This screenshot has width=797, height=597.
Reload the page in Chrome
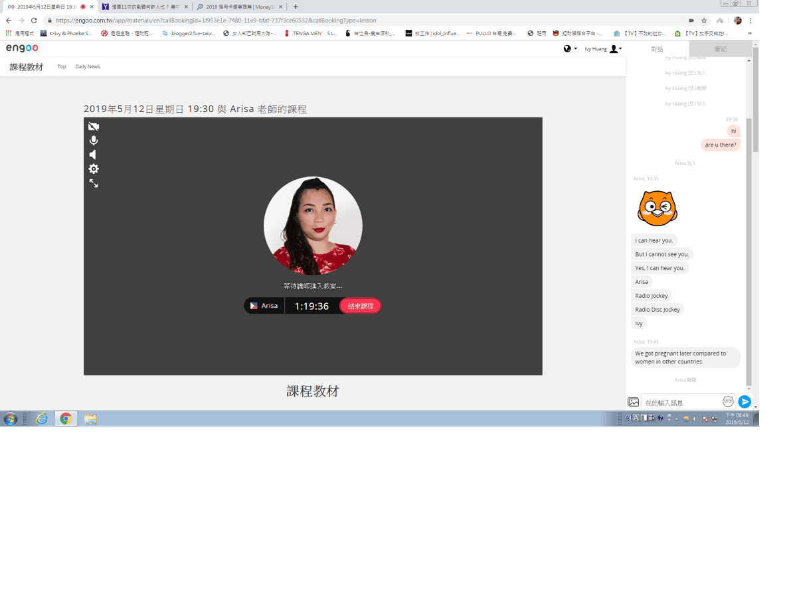coord(34,21)
